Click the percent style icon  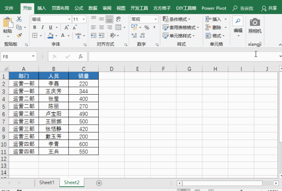click(x=147, y=27)
